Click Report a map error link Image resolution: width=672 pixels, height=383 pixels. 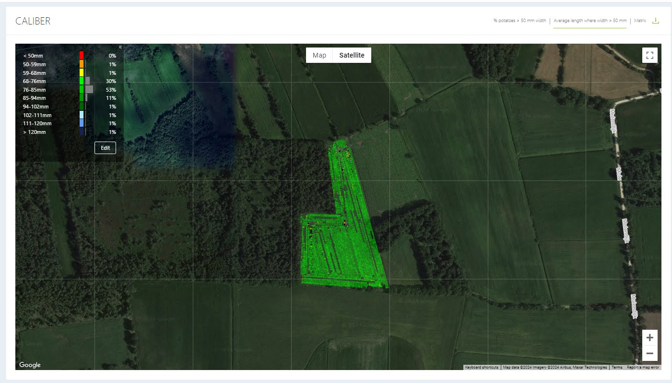click(643, 368)
